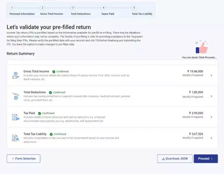Select step 4 Taxes Paid
224x174 pixels.
pos(103,8)
